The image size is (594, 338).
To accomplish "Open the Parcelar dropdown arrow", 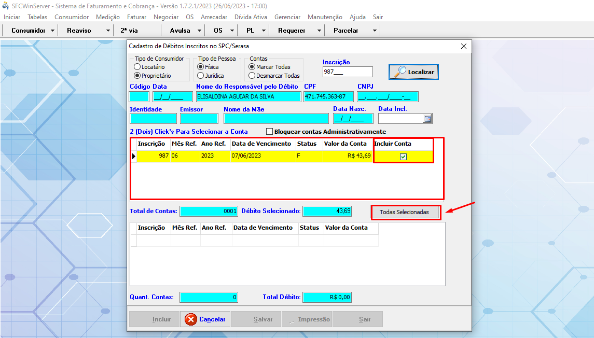I will click(374, 31).
